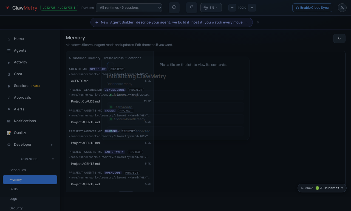Open Notifications via the envelope icon
The width and height of the screenshot is (351, 211).
tap(9, 121)
